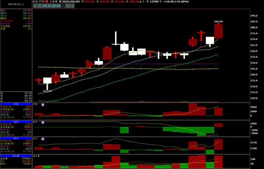Click the red icon beside 毅嘉(2376)

[x=47, y=1]
